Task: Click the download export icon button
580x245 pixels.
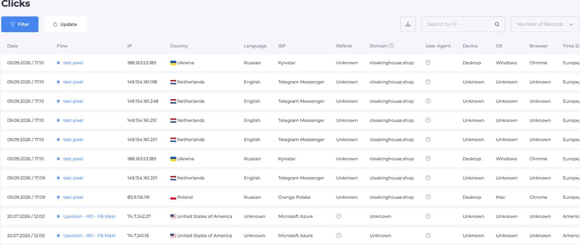Action: click(x=408, y=24)
